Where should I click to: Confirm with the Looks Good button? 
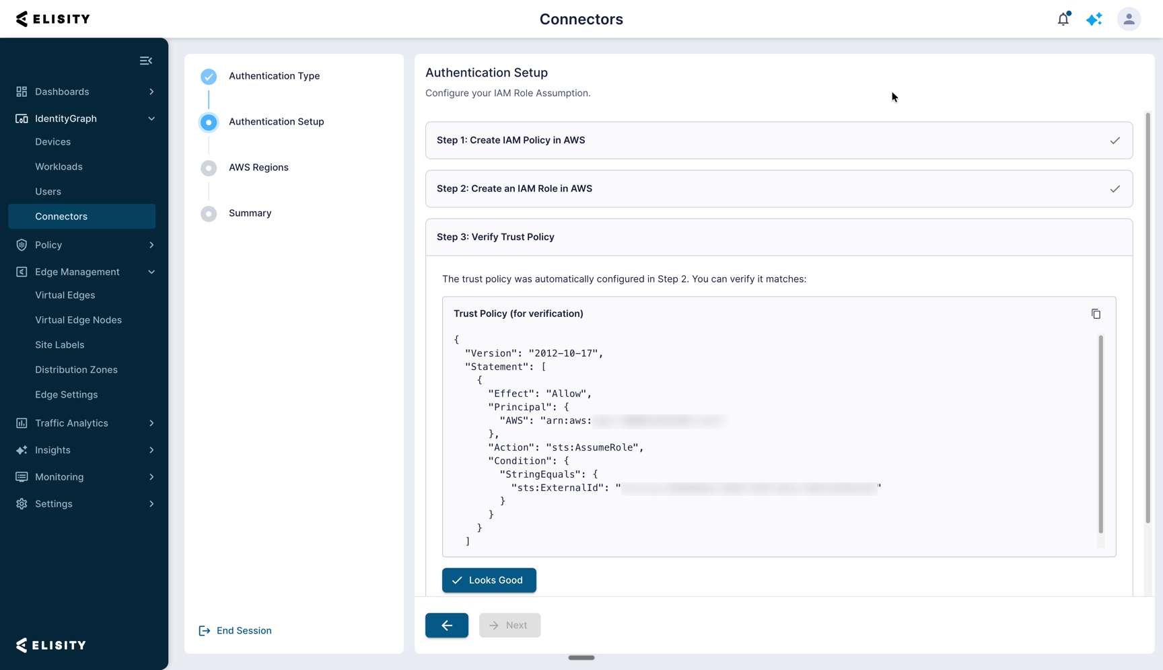(x=489, y=580)
